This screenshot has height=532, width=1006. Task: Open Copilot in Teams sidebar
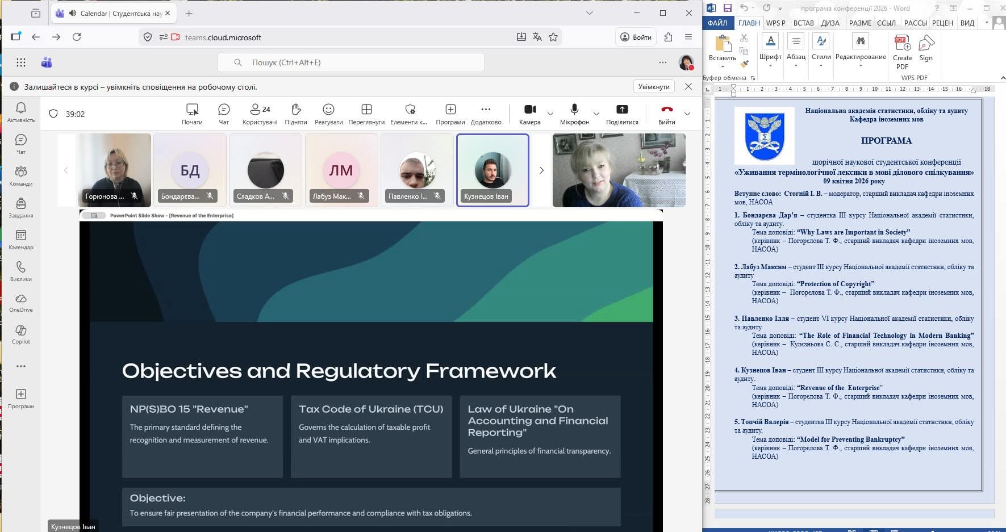pyautogui.click(x=21, y=335)
